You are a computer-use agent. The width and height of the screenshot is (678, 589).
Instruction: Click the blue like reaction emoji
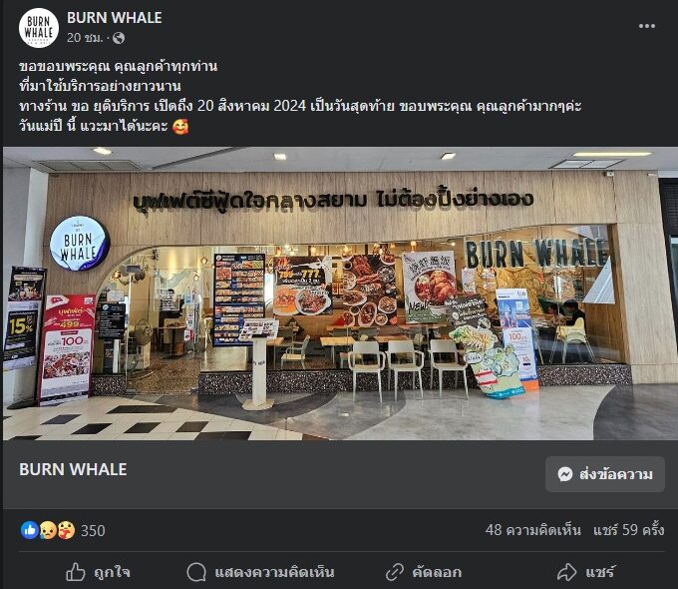coord(30,530)
